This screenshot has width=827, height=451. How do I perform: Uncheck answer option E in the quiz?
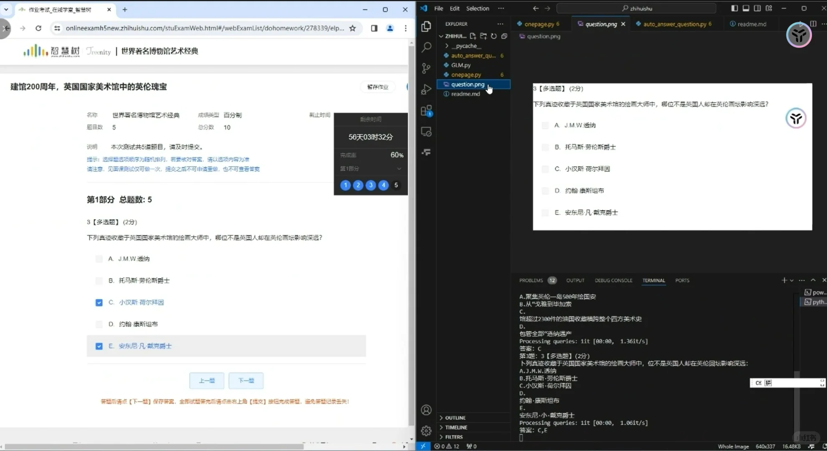point(99,346)
